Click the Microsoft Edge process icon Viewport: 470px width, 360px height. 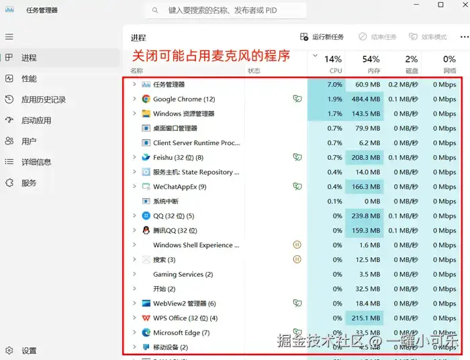[x=146, y=332]
